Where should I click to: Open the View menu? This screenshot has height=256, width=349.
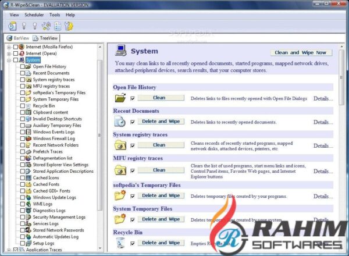coord(14,15)
